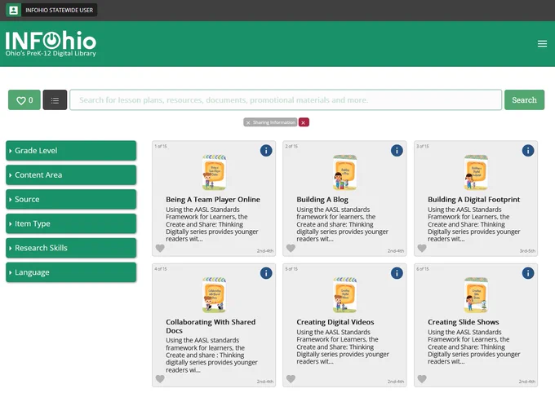Favorite Building A Blog with heart
555x393 pixels.
291,249
